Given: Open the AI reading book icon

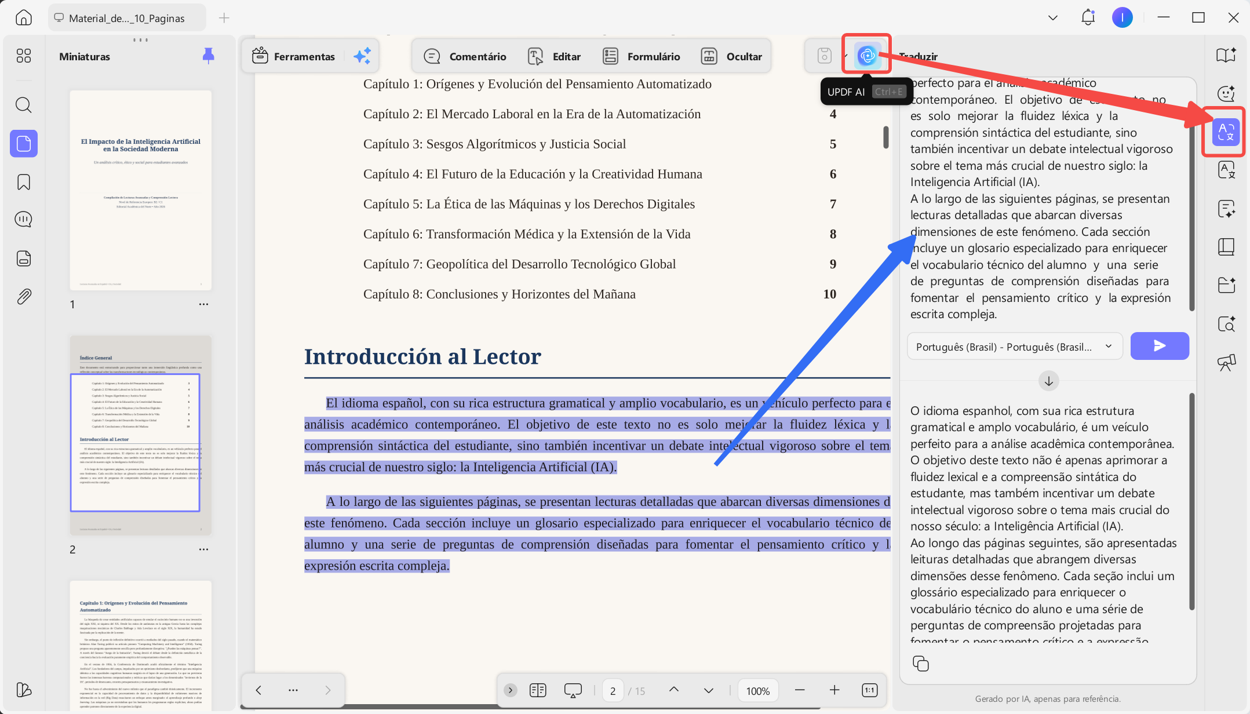Looking at the screenshot, I should tap(1226, 56).
